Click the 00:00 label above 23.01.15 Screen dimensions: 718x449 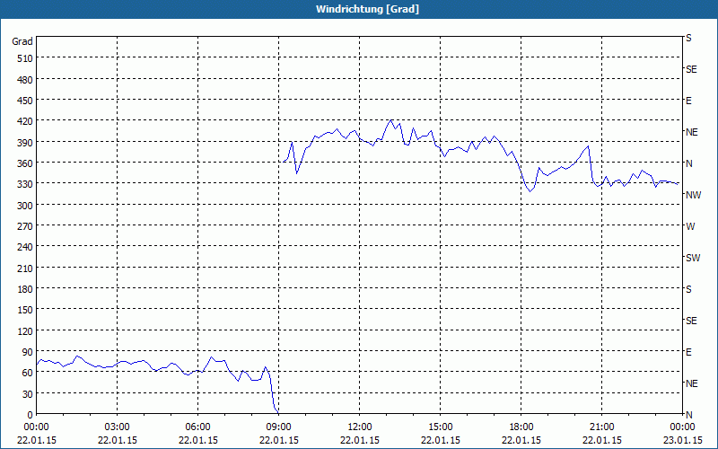pyautogui.click(x=682, y=427)
